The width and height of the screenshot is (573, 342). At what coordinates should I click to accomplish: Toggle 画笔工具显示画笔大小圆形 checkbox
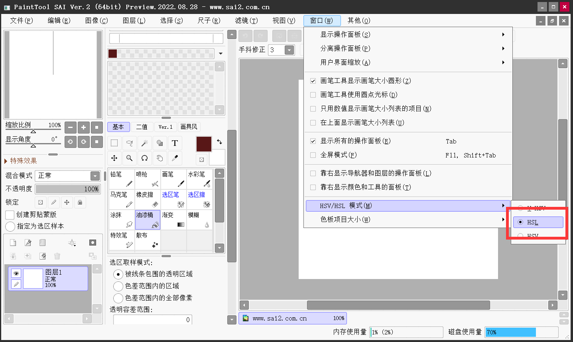click(313, 81)
